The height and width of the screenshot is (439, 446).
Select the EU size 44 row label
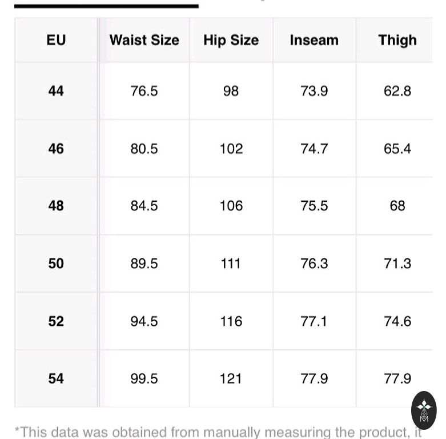(56, 91)
